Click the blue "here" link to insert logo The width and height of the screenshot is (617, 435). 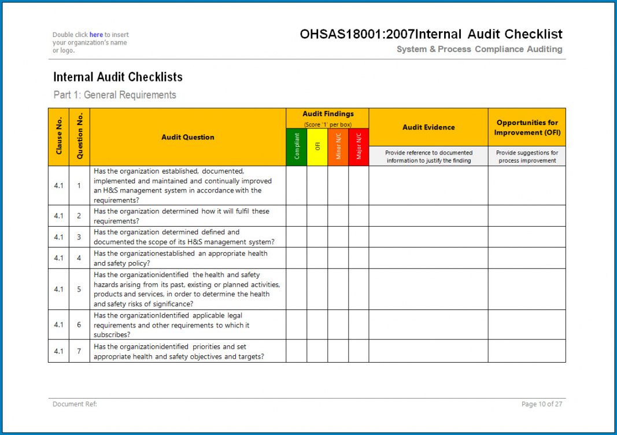pos(96,35)
